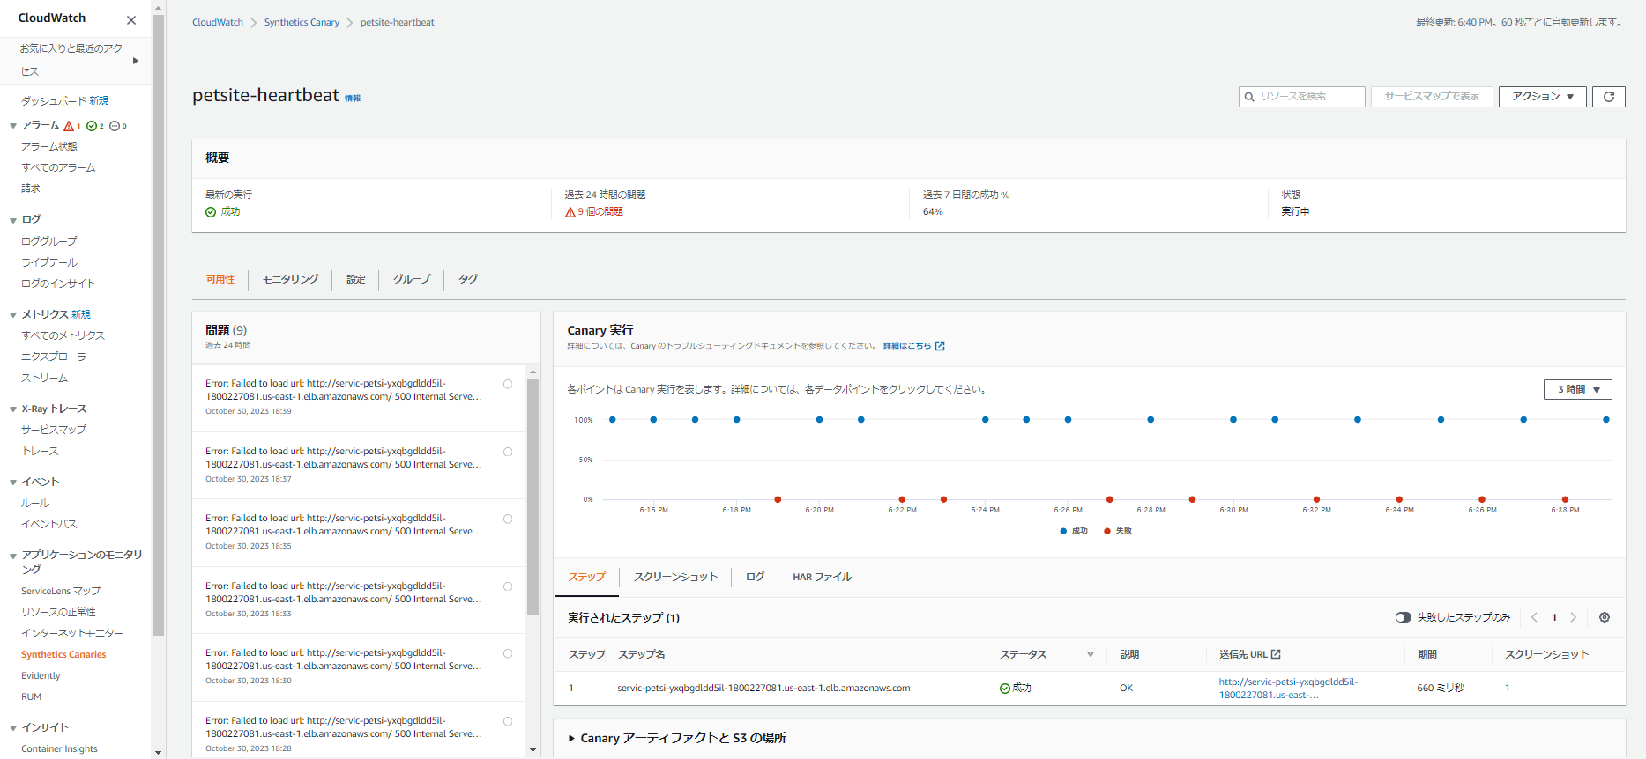This screenshot has width=1646, height=759.
Task: Click the search magnifier icon
Action: (x=1249, y=97)
